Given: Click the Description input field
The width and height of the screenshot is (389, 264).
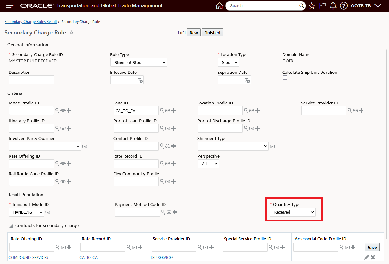Looking at the screenshot, I should (x=31, y=80).
